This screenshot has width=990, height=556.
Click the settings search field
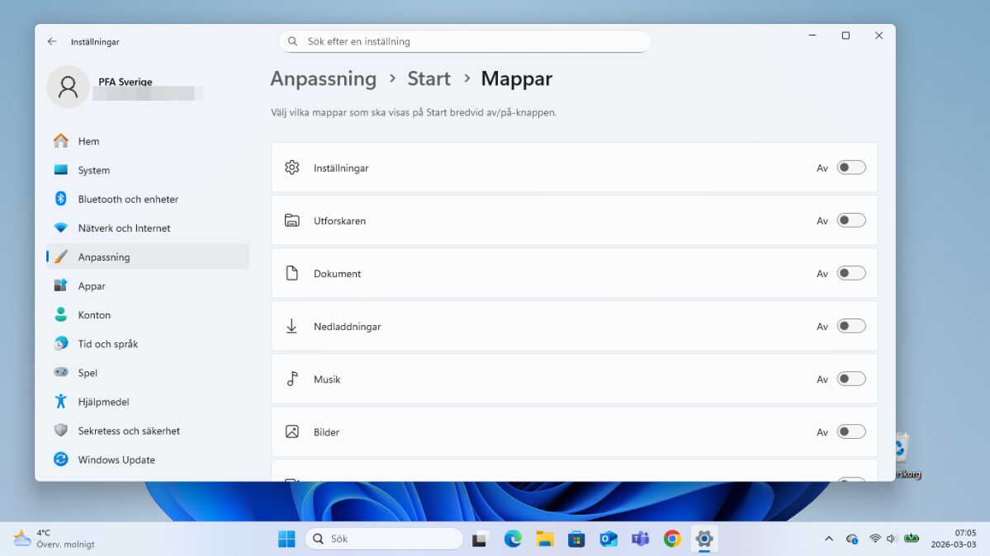pos(464,40)
